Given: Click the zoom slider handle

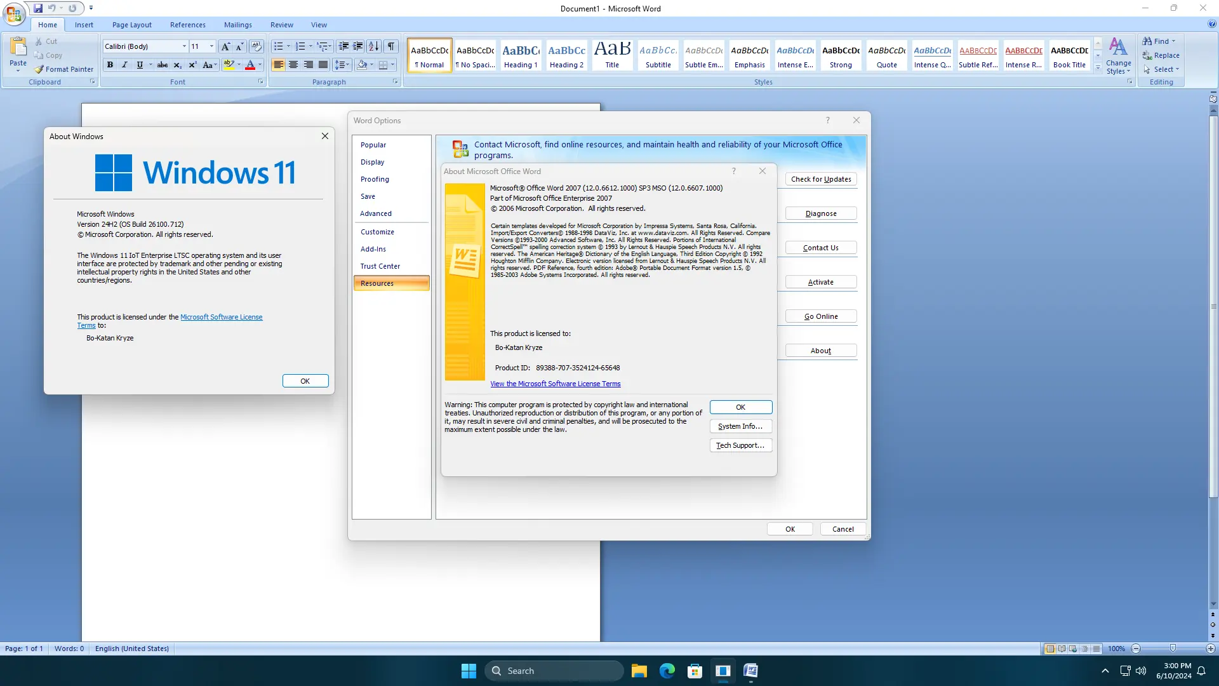Looking at the screenshot, I should coord(1173,649).
